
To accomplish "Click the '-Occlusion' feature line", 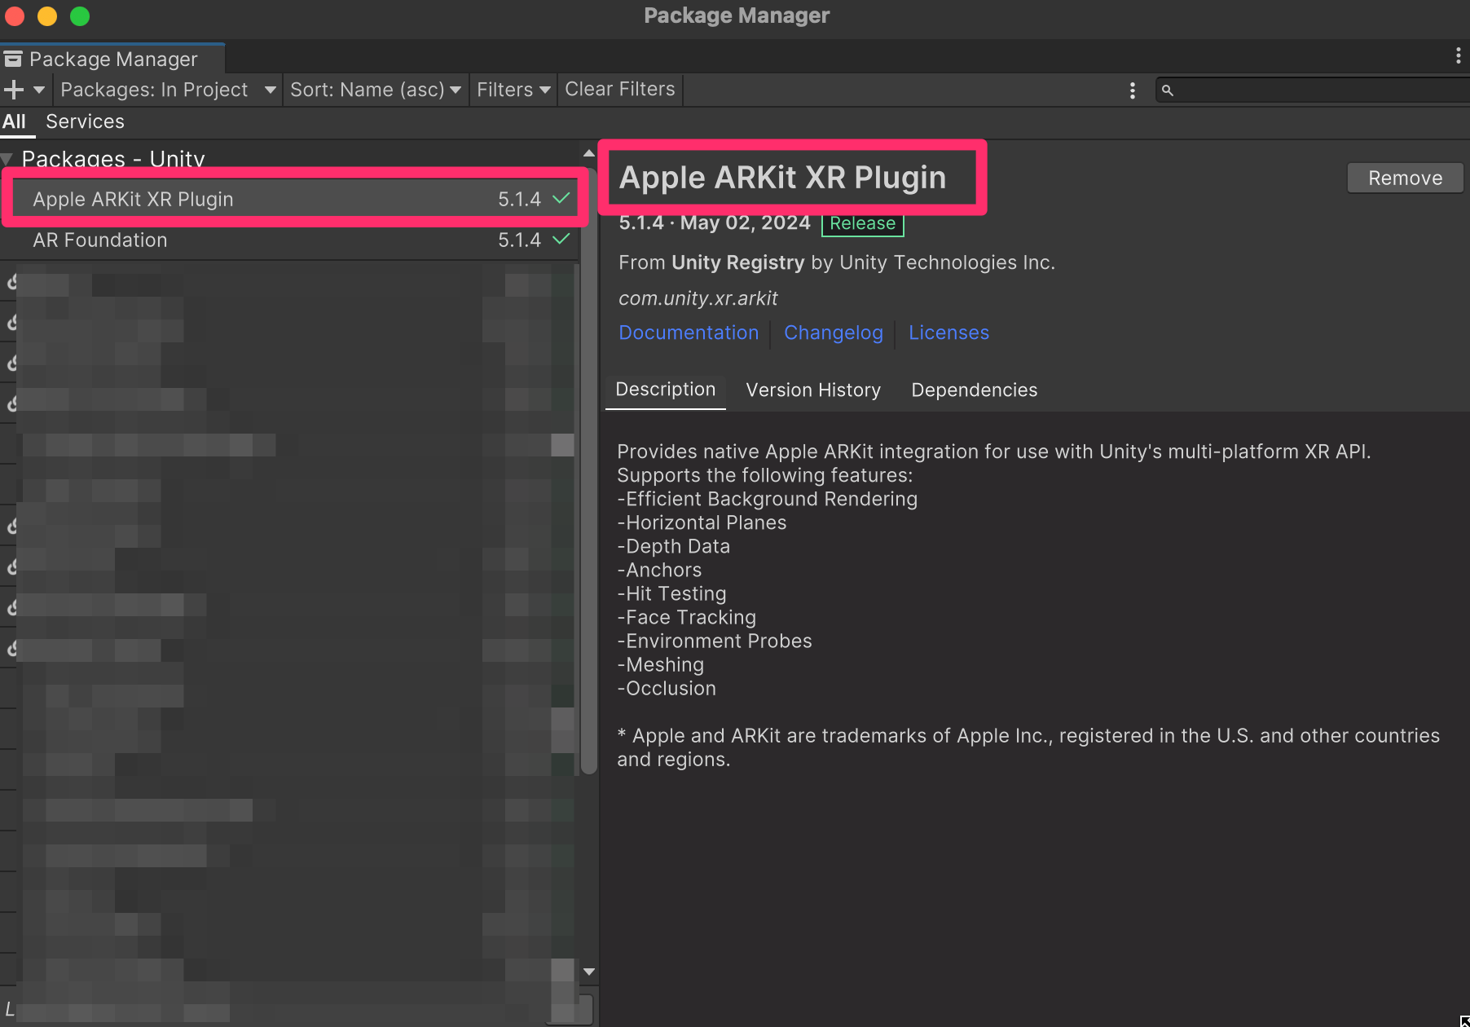I will [x=667, y=688].
